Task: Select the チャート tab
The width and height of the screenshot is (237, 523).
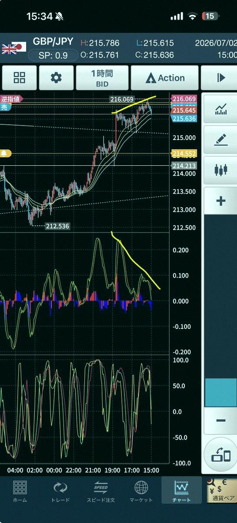Action: [182, 490]
